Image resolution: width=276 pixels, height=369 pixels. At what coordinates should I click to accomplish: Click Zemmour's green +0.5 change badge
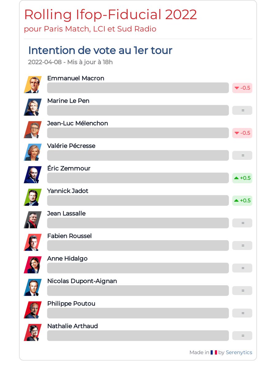(242, 178)
